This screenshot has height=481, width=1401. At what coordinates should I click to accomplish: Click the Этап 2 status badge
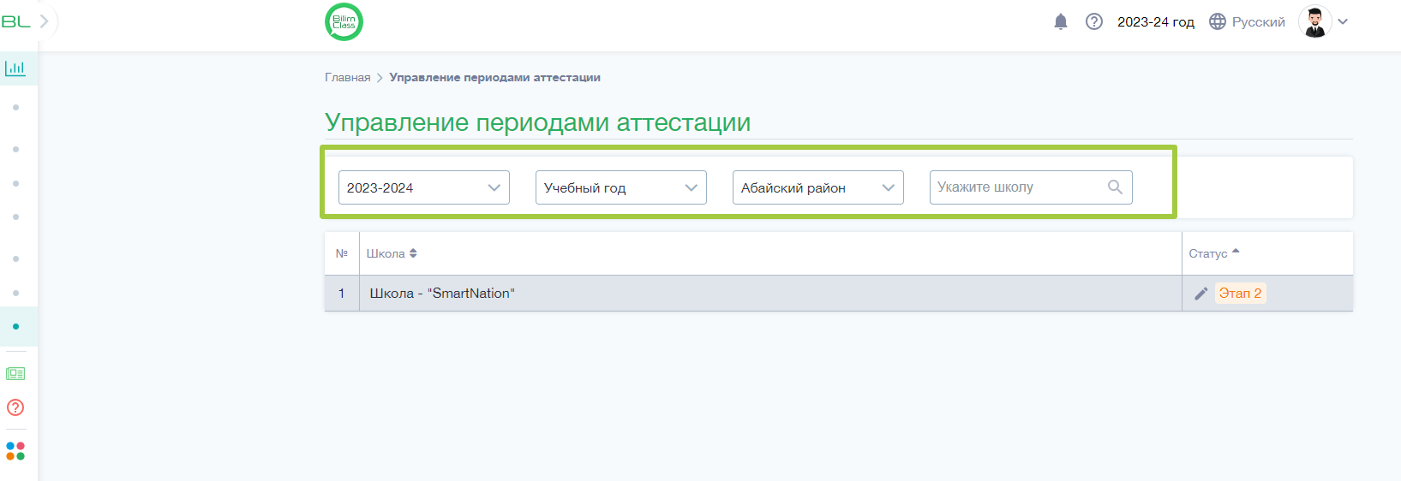pos(1240,294)
